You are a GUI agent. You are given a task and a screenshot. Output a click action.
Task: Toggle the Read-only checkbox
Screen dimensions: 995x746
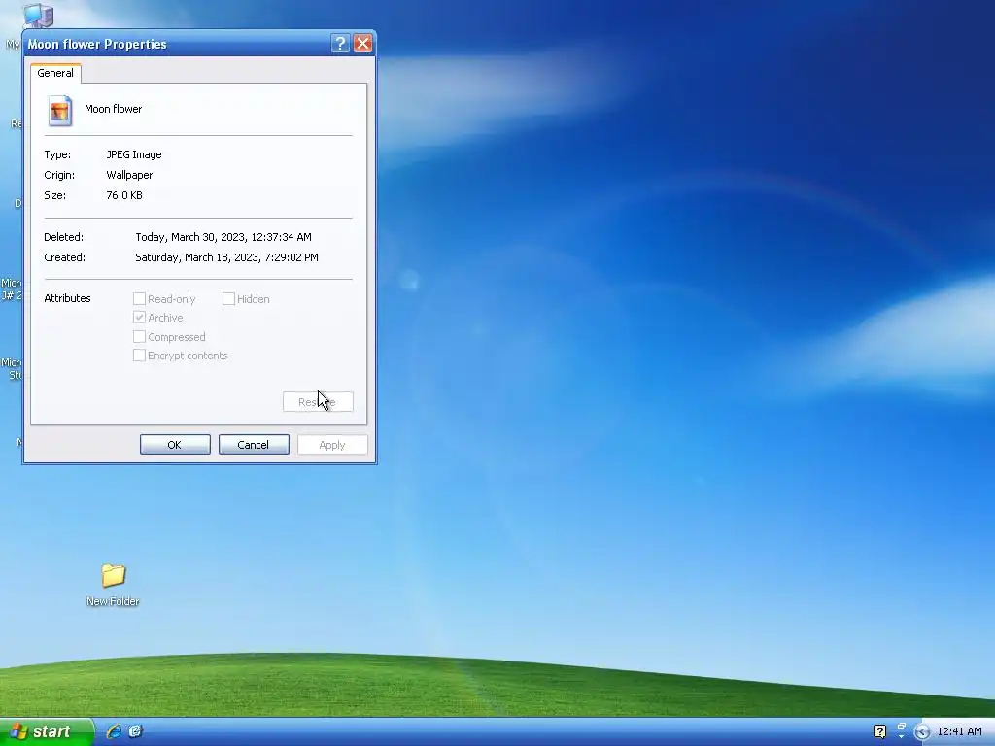(x=139, y=299)
